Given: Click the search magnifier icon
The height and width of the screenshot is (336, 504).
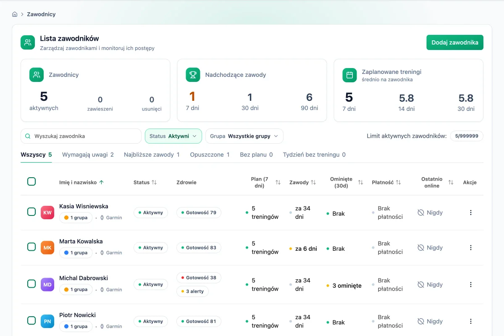Looking at the screenshot, I should pos(28,136).
